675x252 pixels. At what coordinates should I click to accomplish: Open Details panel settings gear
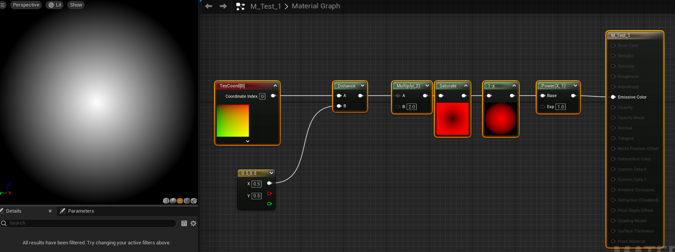(x=193, y=223)
